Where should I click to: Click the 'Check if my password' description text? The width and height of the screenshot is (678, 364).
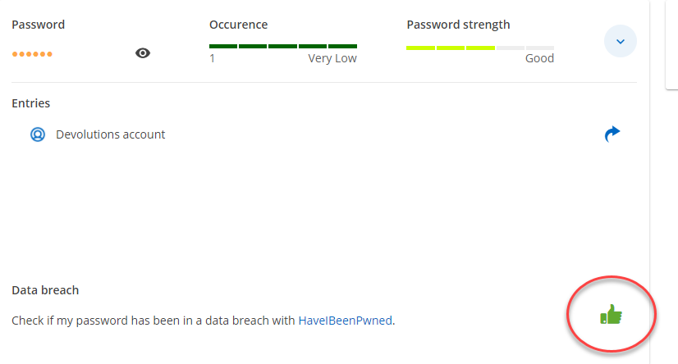coord(153,321)
